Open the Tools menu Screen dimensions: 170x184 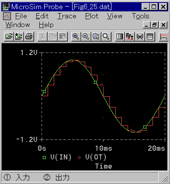click(141, 16)
